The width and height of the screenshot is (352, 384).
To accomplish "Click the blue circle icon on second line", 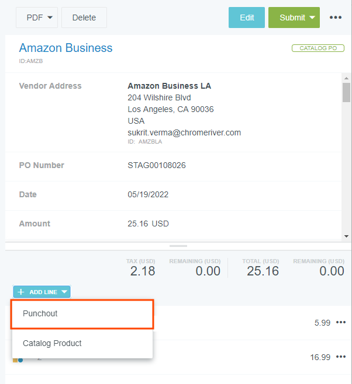I will coord(20,360).
